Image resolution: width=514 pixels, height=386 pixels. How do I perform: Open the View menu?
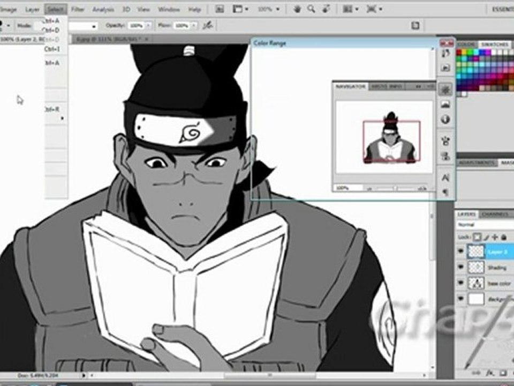[143, 10]
